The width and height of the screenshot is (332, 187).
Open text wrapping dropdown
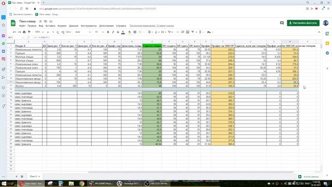(163, 32)
